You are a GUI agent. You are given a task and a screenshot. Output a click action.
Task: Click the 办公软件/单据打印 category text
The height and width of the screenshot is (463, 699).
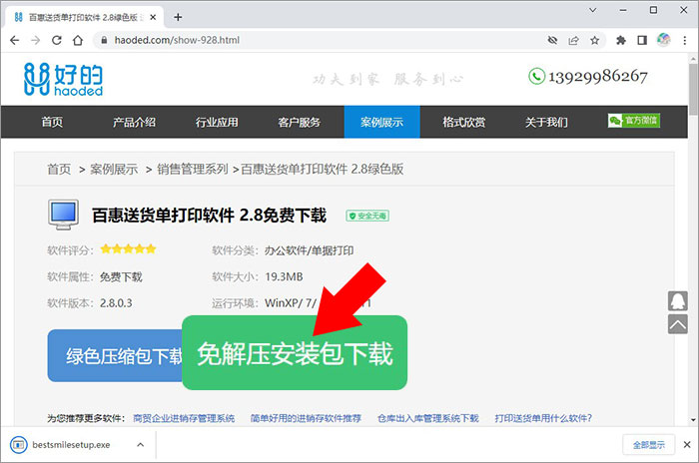pos(309,250)
